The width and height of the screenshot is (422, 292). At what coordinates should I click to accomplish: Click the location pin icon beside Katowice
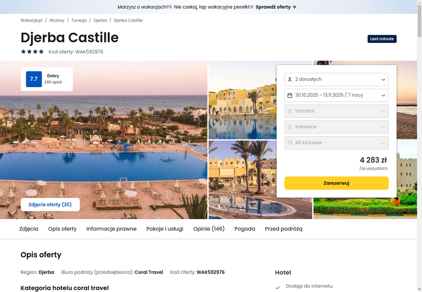tap(290, 127)
